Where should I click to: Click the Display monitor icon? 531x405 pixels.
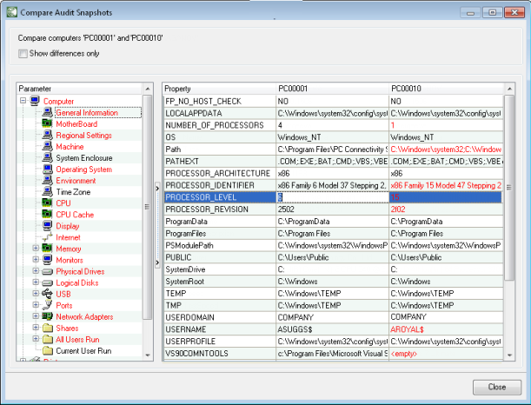48,226
